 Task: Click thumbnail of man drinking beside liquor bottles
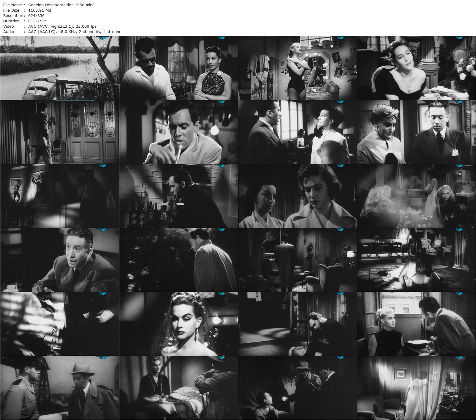coord(179,196)
